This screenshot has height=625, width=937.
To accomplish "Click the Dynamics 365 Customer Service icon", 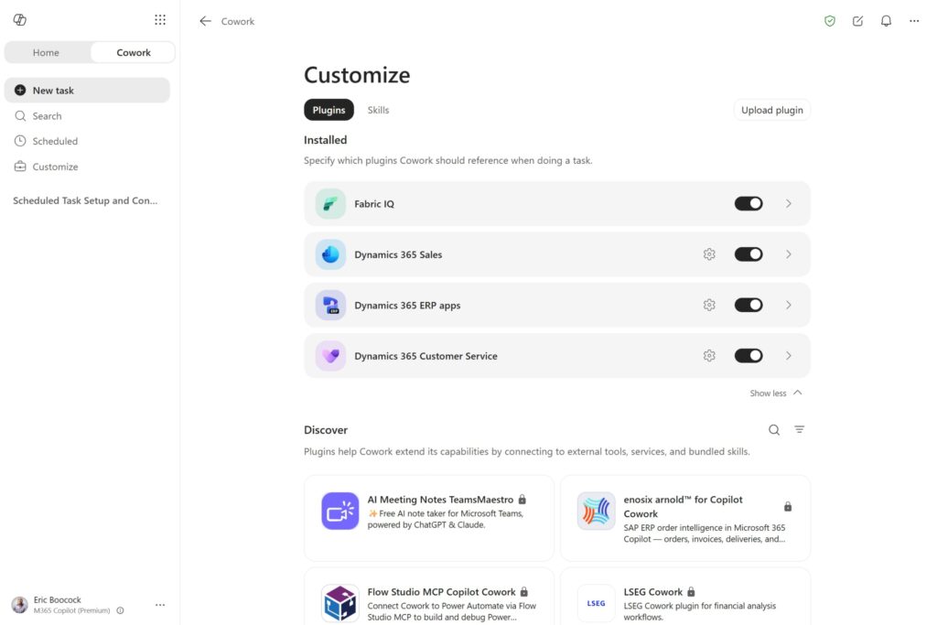I will click(x=330, y=356).
